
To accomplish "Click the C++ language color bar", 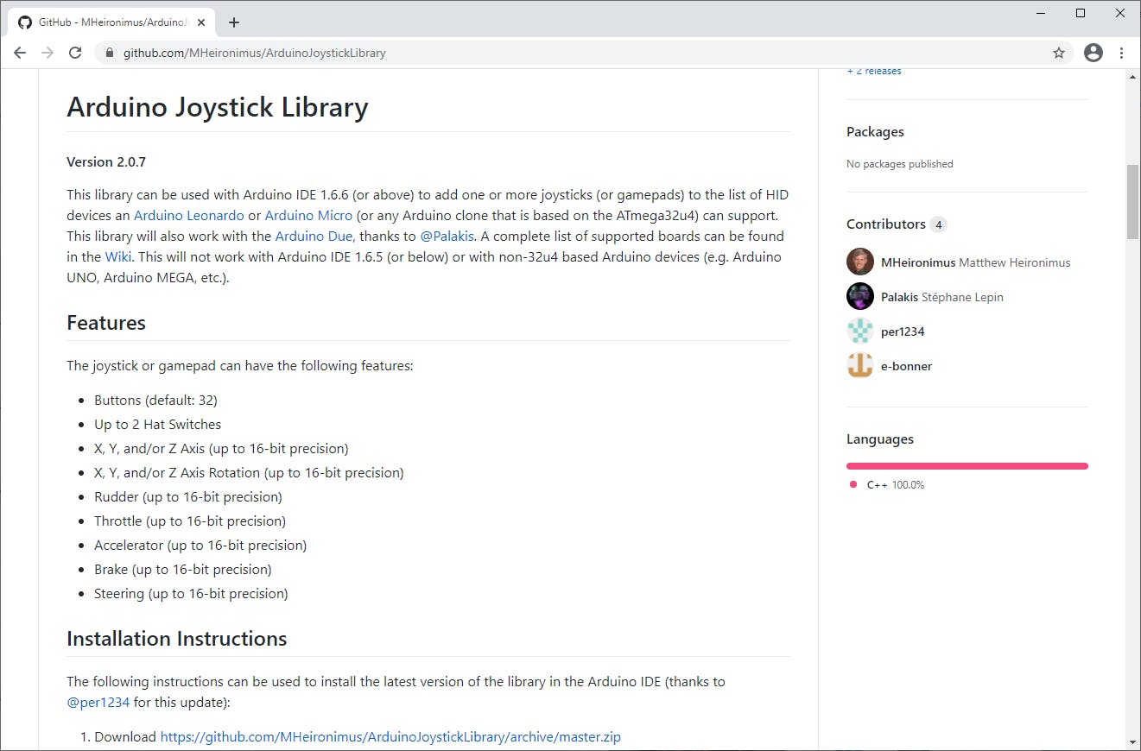I will tap(967, 466).
